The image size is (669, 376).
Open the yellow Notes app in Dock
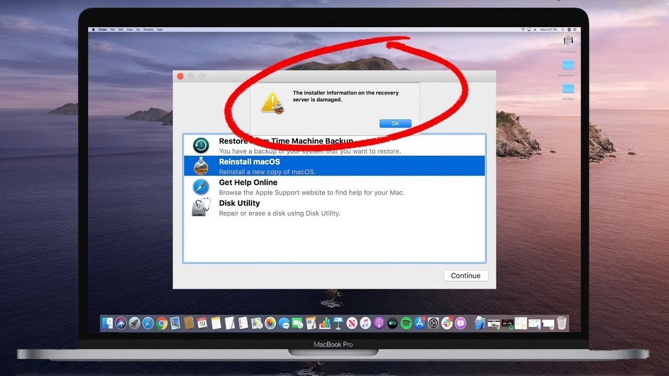click(216, 323)
